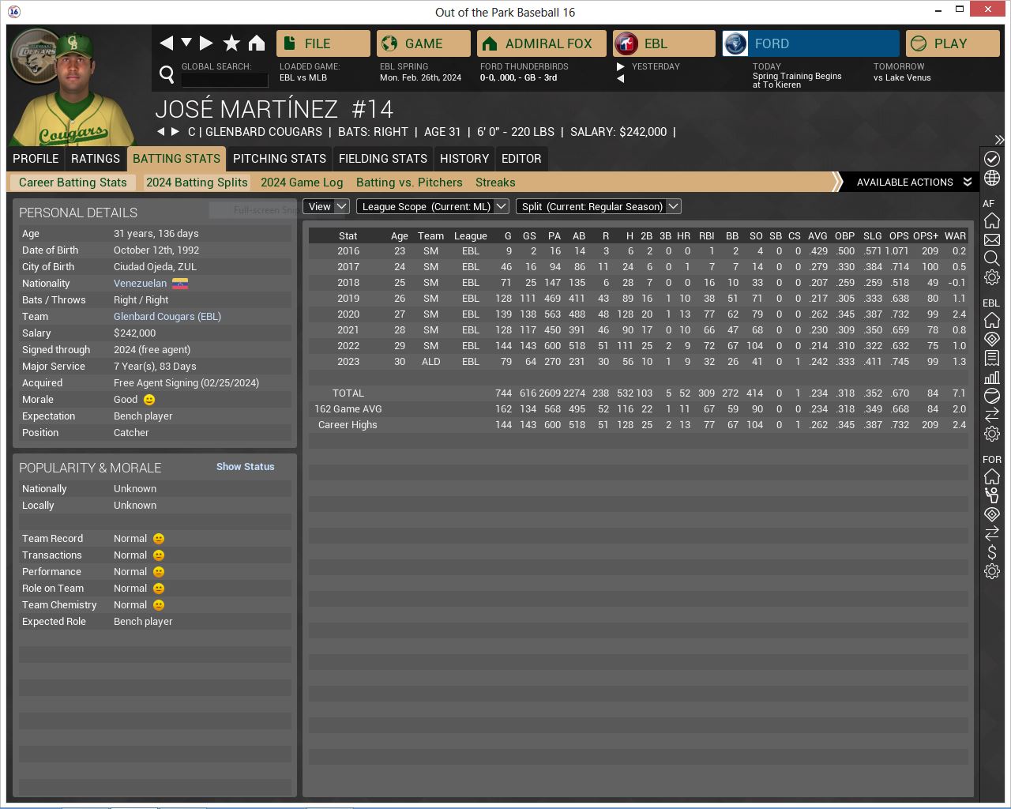Image resolution: width=1011 pixels, height=809 pixels.
Task: Show next player with small right arrow
Action: (x=175, y=132)
